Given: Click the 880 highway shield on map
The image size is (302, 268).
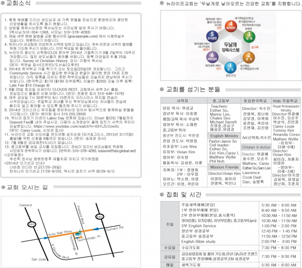Looking at the screenshot, I should pos(31,224).
